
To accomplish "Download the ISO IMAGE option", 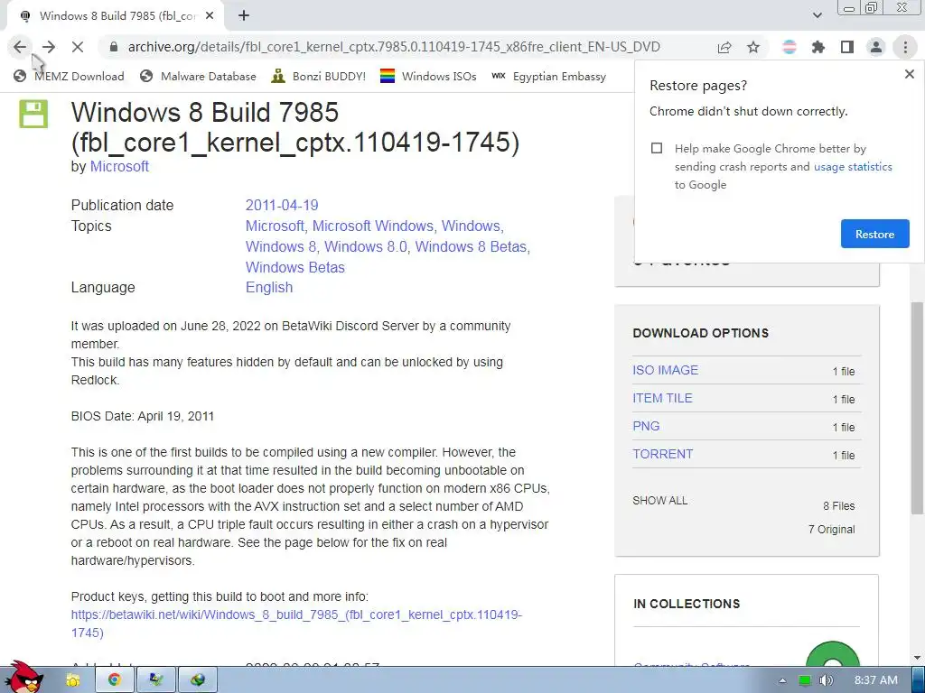I will coord(665,370).
